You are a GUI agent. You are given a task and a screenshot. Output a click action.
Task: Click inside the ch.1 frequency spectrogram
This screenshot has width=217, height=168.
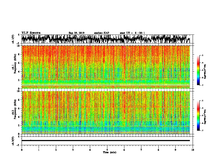pos(106,67)
